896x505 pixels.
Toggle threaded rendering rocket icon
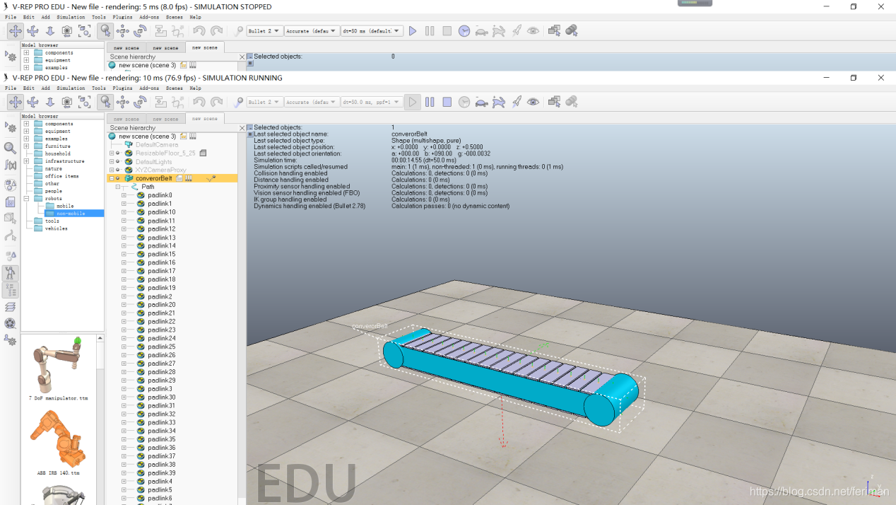(517, 102)
